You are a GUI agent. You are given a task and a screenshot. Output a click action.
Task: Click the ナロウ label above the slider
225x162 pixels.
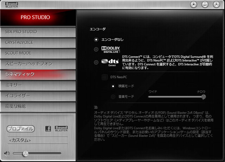pos(201,92)
